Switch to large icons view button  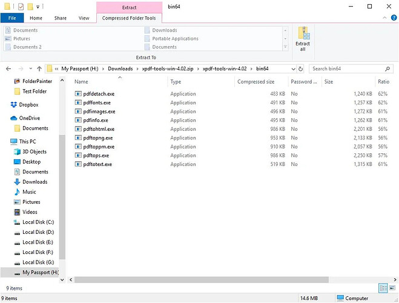392,287
